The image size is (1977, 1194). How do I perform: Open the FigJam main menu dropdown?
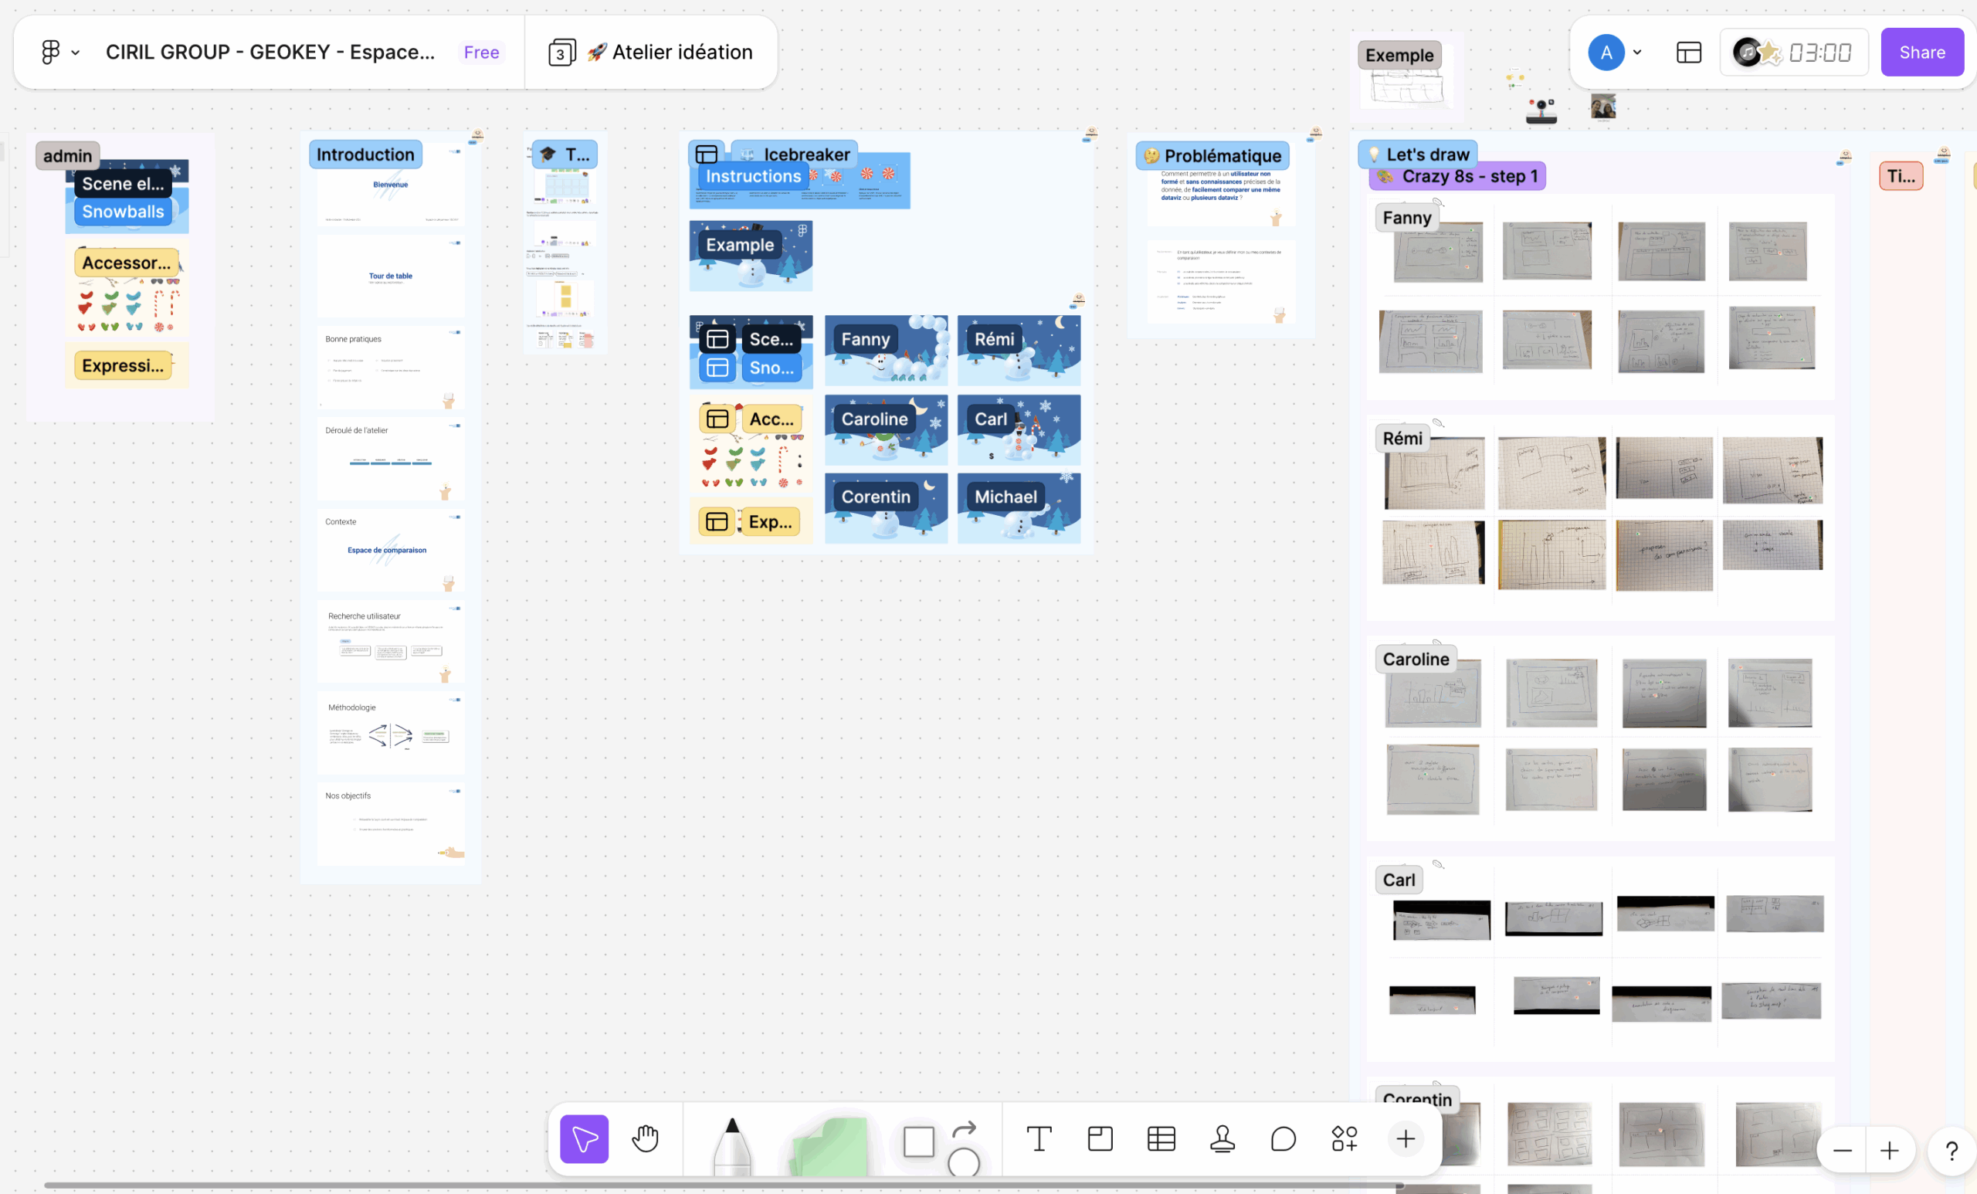59,53
